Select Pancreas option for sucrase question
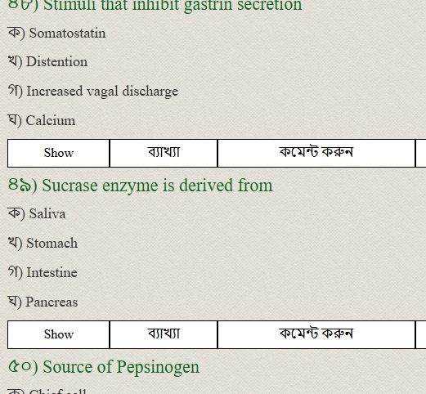 (x=43, y=302)
